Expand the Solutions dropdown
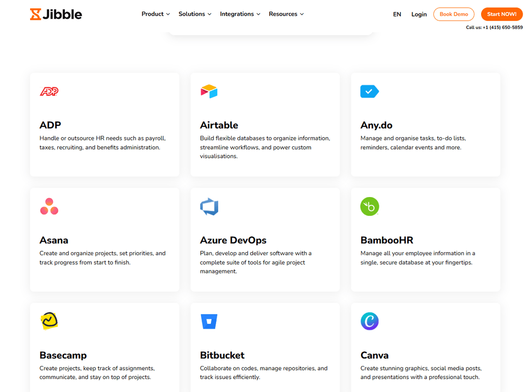The width and height of the screenshot is (530, 392). [x=195, y=14]
